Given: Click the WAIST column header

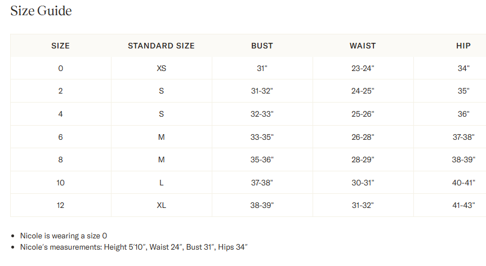Looking at the screenshot, I should (x=363, y=46).
